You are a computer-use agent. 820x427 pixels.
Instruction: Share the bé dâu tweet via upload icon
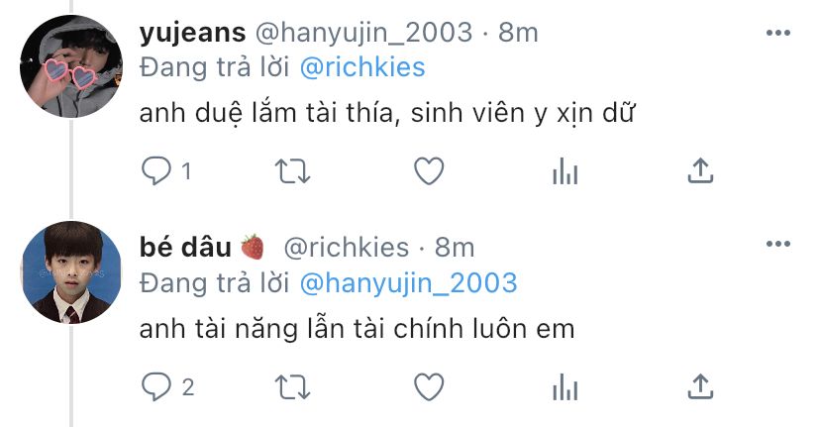pyautogui.click(x=700, y=386)
